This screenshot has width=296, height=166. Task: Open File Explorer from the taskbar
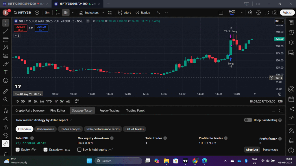point(166,161)
